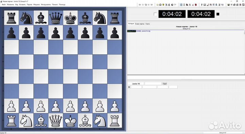Open the Машина menu
This screenshot has width=245, height=134.
(36, 5)
